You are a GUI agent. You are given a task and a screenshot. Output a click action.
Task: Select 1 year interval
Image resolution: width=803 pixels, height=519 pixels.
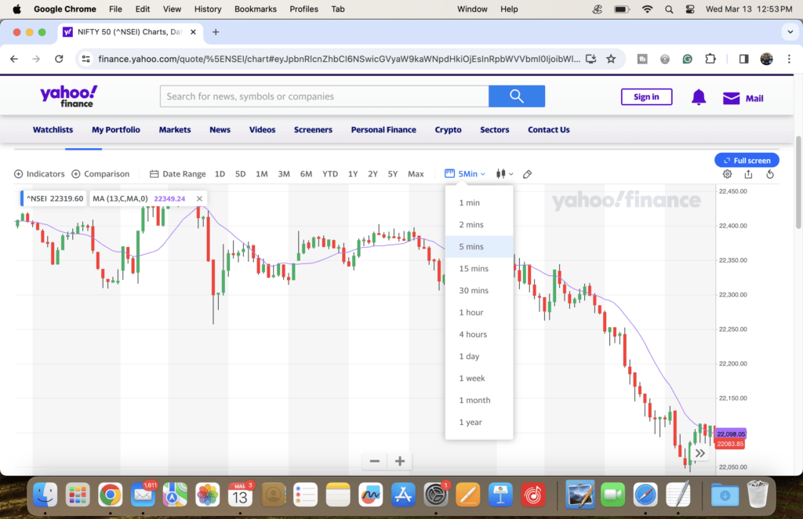[x=479, y=423]
